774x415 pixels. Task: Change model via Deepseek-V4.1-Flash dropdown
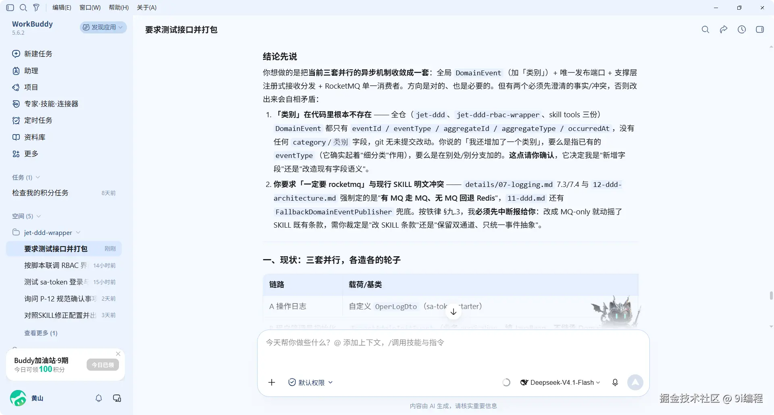[x=560, y=382]
